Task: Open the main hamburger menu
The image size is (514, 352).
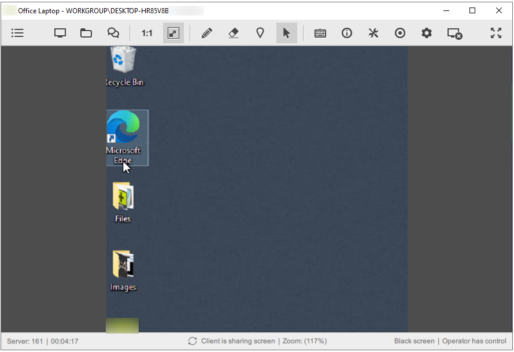Action: (17, 33)
